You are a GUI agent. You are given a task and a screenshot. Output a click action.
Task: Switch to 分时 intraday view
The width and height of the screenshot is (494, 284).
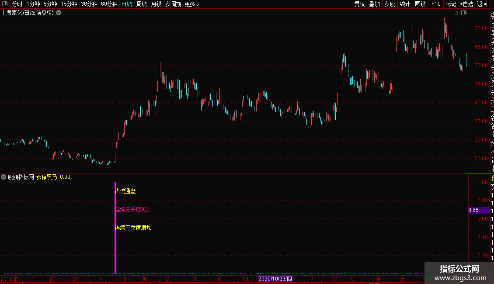[17, 4]
